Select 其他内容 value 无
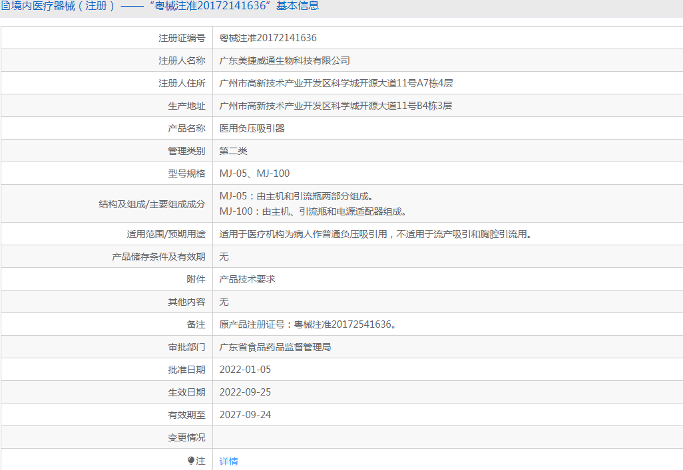The image size is (683, 470). point(224,302)
